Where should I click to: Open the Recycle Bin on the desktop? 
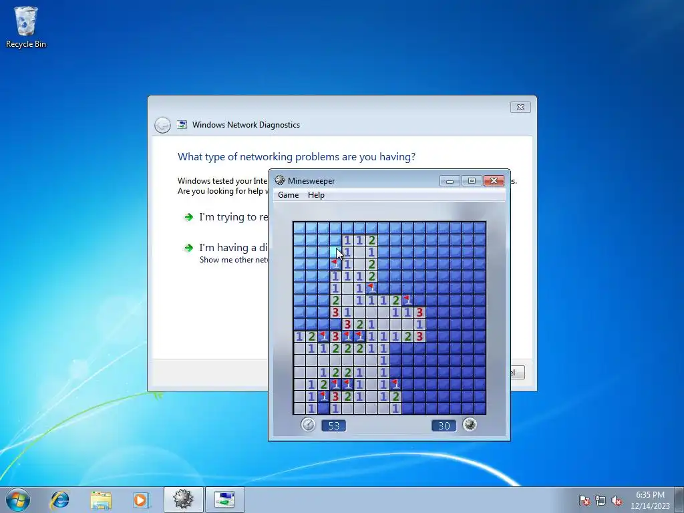click(x=26, y=27)
